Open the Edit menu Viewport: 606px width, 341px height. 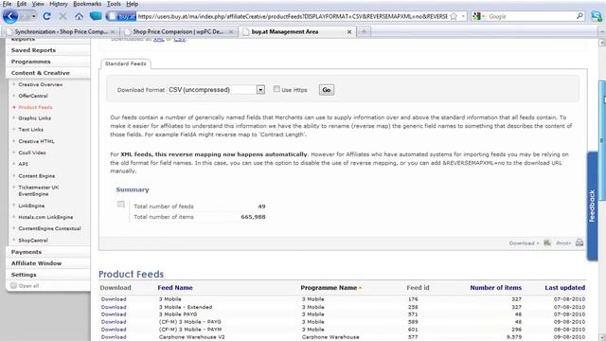(x=22, y=4)
